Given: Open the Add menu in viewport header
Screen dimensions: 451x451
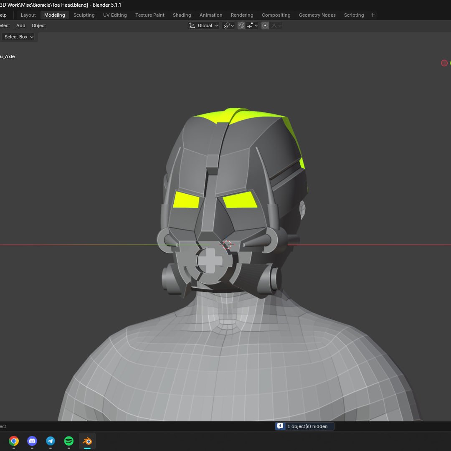Looking at the screenshot, I should click(21, 25).
